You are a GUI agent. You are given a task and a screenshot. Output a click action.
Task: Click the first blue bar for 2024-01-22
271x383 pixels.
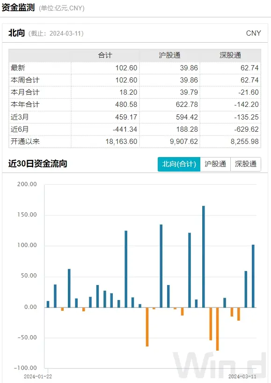(x=48, y=304)
